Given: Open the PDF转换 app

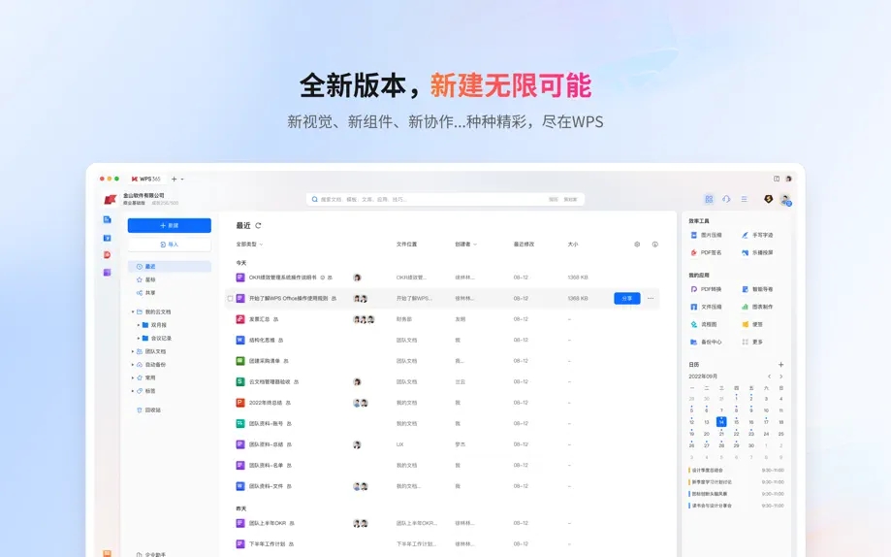Looking at the screenshot, I should 706,289.
